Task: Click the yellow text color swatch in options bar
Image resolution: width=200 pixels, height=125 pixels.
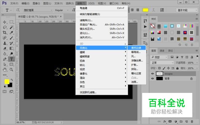Action: coord(146,10)
